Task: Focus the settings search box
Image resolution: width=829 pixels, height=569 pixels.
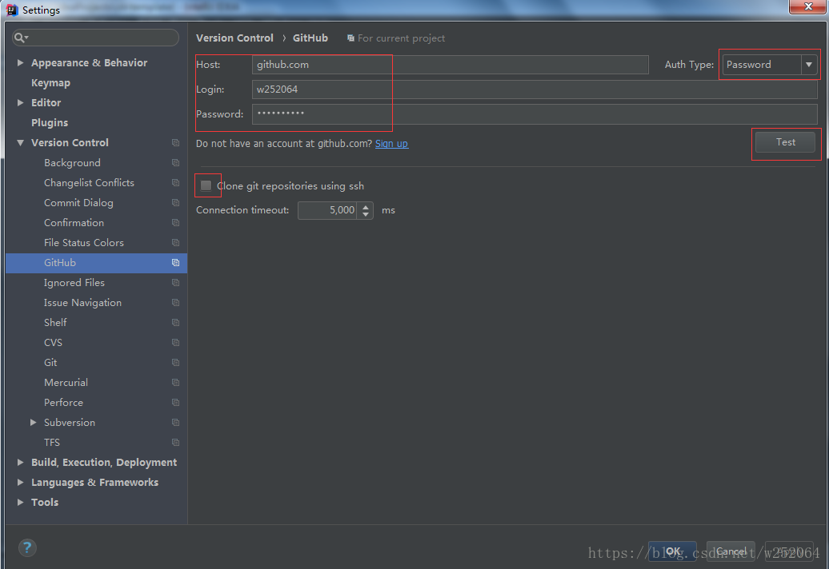Action: [x=96, y=38]
